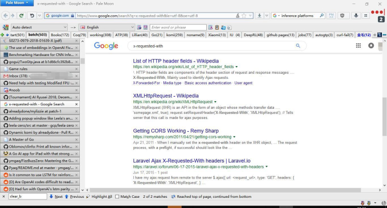The height and width of the screenshot is (208, 387).
Task: Expand the dropdown arrow beside remysharp.com URL
Action: coord(234,137)
